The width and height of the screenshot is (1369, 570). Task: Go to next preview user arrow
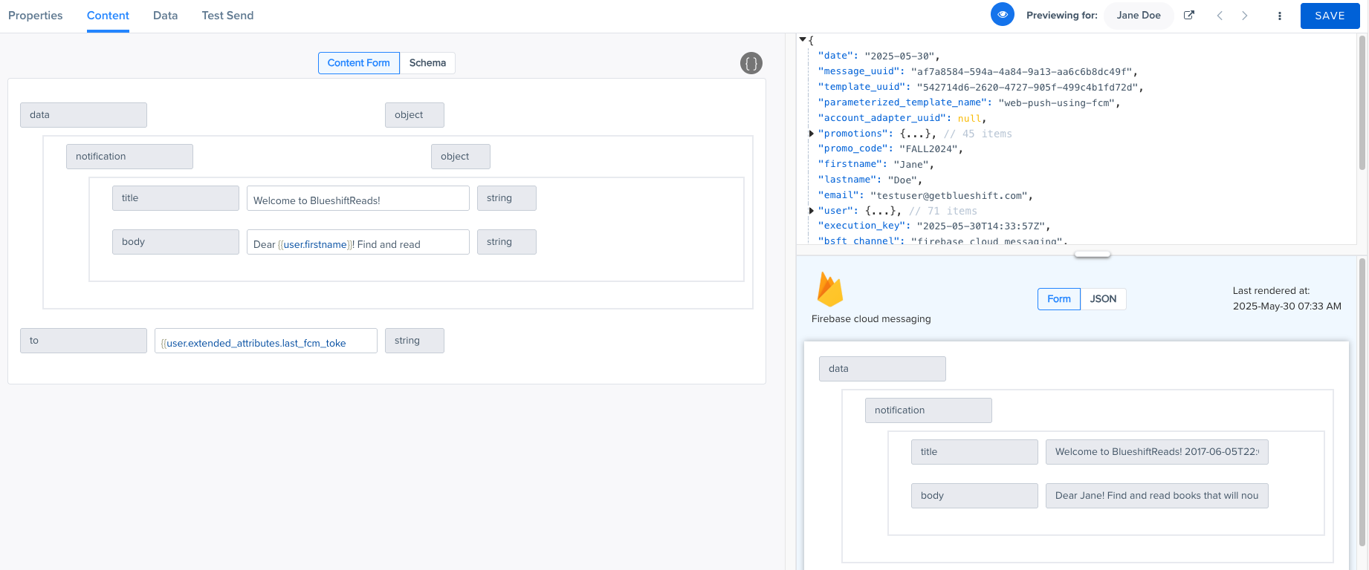pos(1245,16)
